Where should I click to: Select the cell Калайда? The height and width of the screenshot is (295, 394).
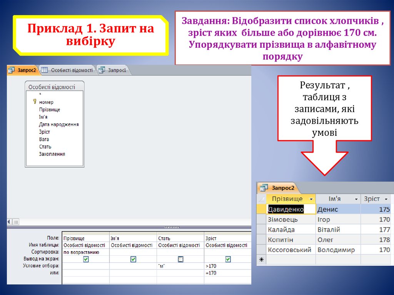coord(291,229)
